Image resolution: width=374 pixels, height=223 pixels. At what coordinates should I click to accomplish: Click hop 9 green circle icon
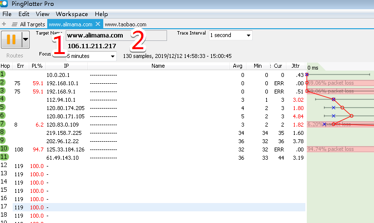click(x=2, y=141)
